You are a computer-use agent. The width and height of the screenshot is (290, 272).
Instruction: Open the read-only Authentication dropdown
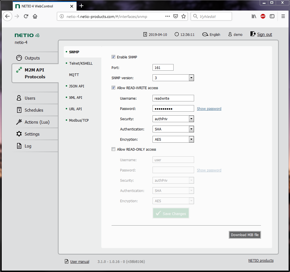[173, 191]
